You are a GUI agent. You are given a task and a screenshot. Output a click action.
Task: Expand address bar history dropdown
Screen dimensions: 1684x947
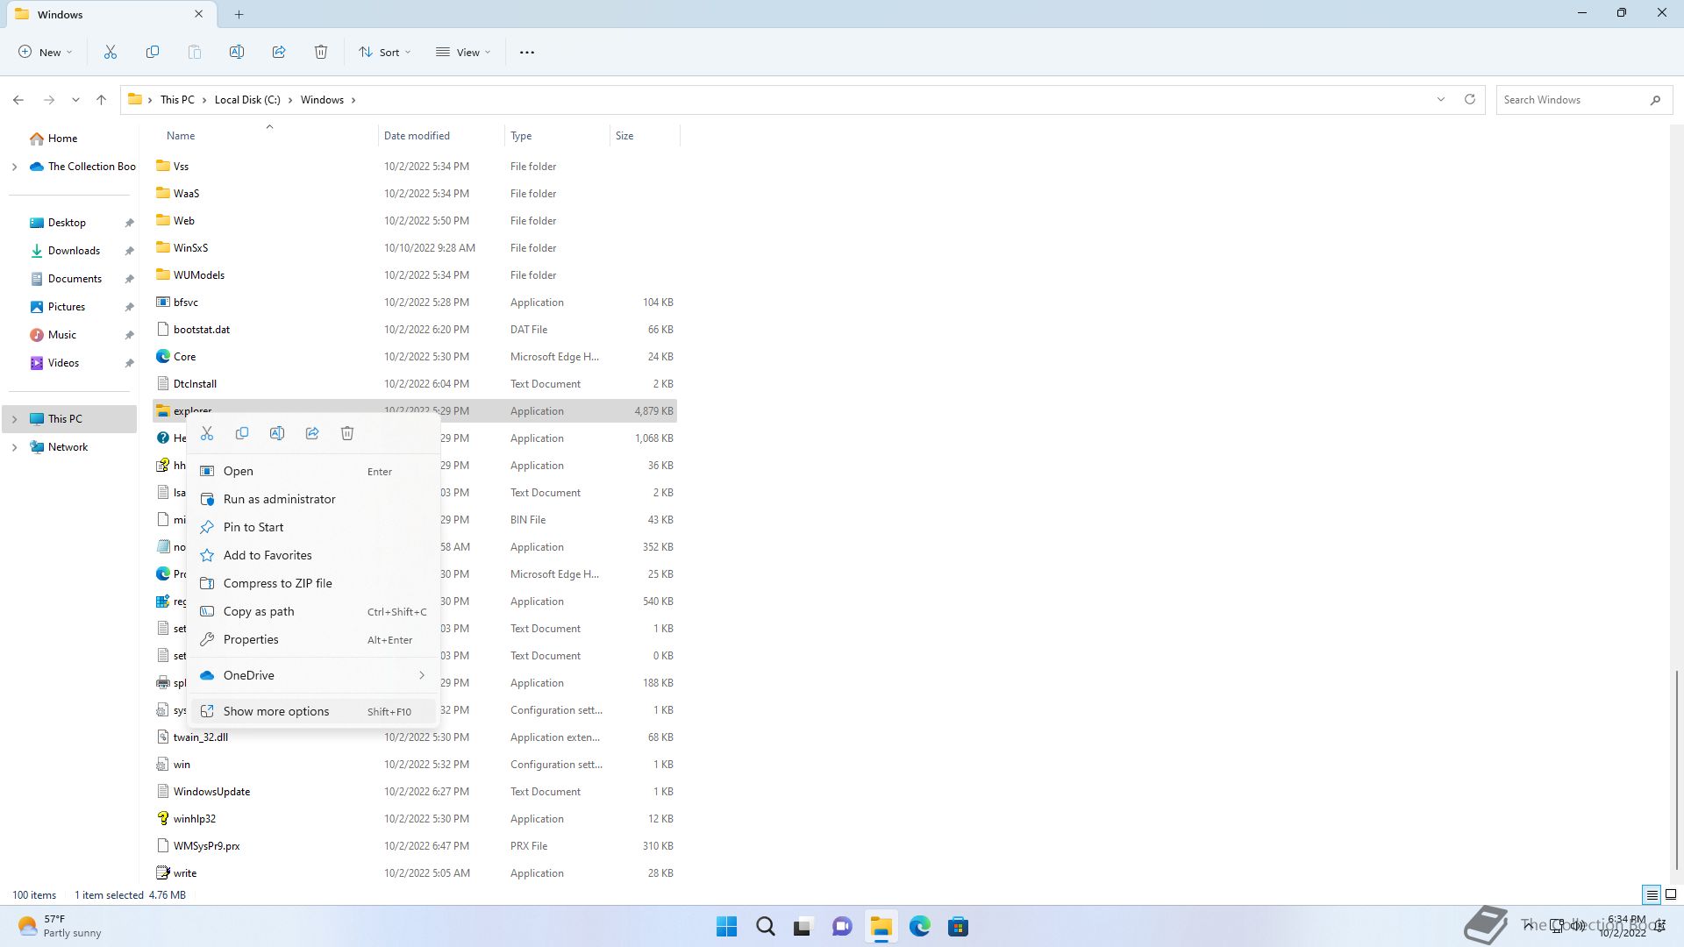(x=1440, y=99)
